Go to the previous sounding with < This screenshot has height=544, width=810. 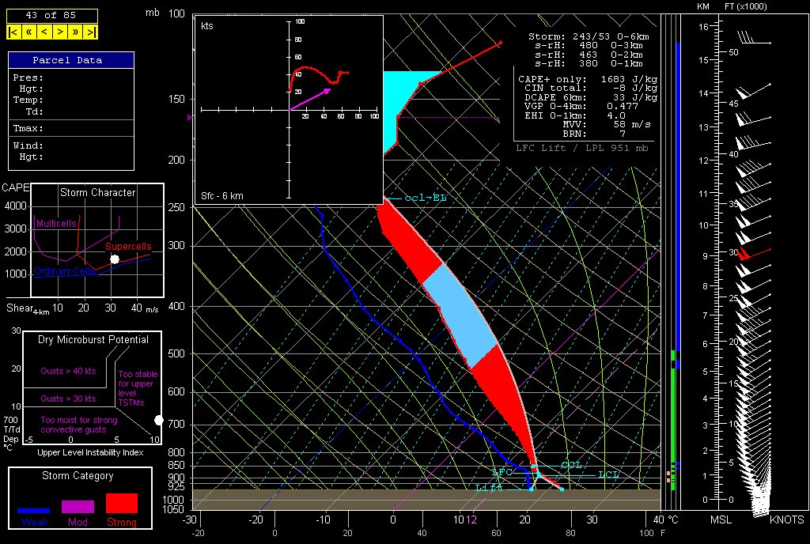pyautogui.click(x=44, y=32)
